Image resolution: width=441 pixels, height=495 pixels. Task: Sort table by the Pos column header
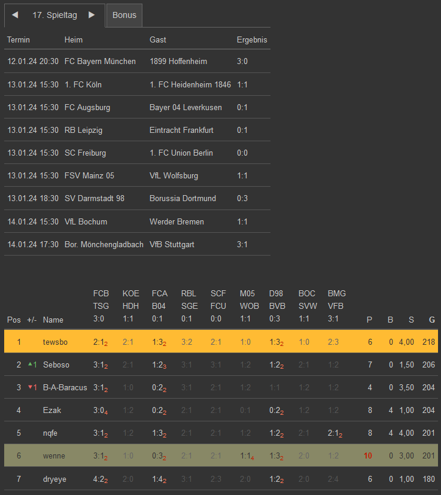pyautogui.click(x=14, y=320)
